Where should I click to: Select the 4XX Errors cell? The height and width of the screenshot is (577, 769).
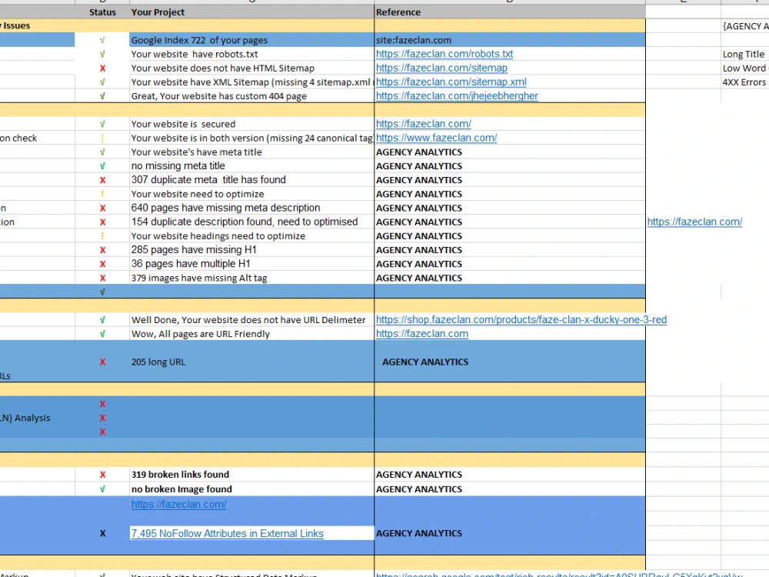(x=744, y=82)
